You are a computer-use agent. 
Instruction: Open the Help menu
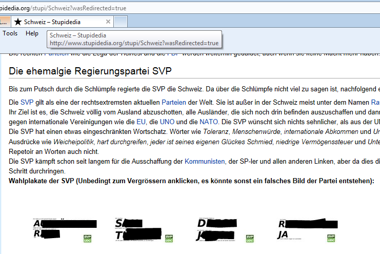click(x=32, y=33)
